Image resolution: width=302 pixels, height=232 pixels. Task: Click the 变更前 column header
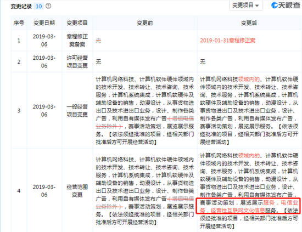point(145,23)
